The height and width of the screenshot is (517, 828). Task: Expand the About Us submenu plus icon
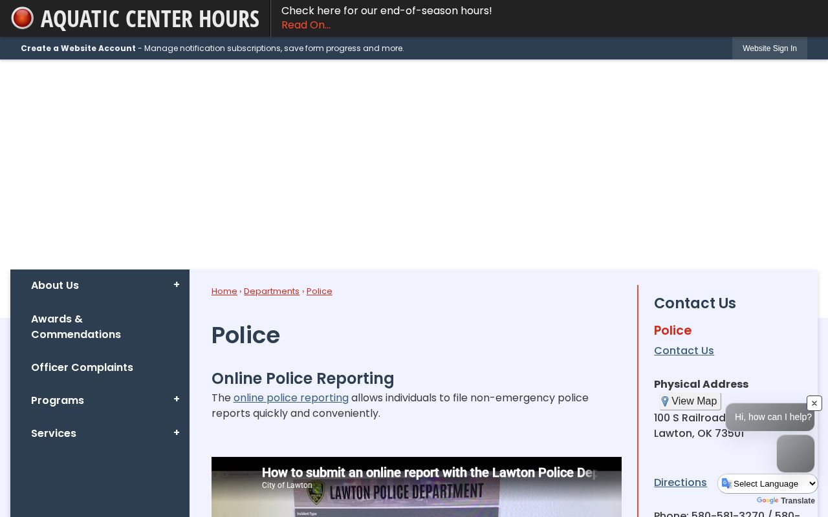[177, 285]
